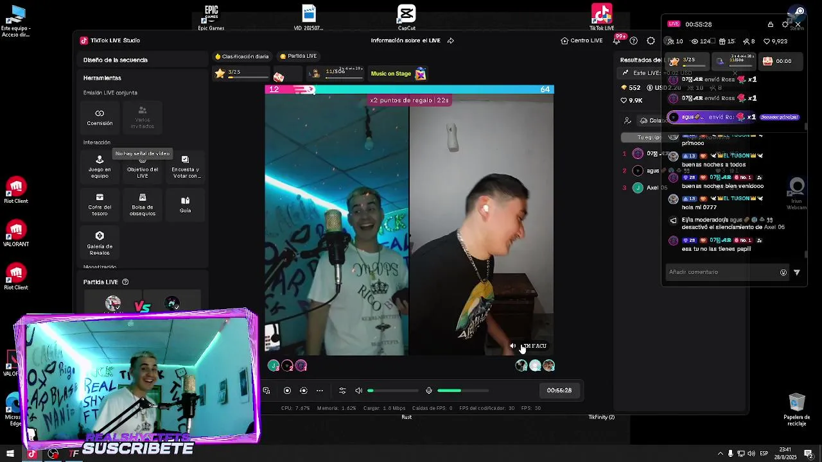Open emoji picker in comment box
The image size is (822, 462).
pos(783,272)
